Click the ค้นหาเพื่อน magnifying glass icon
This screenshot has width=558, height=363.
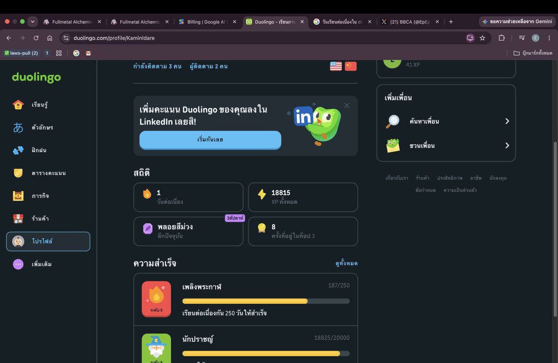[393, 121]
